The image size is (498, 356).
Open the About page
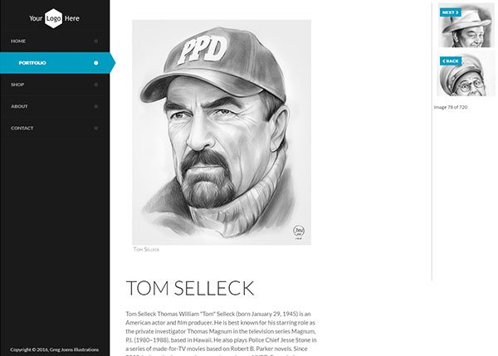point(19,106)
